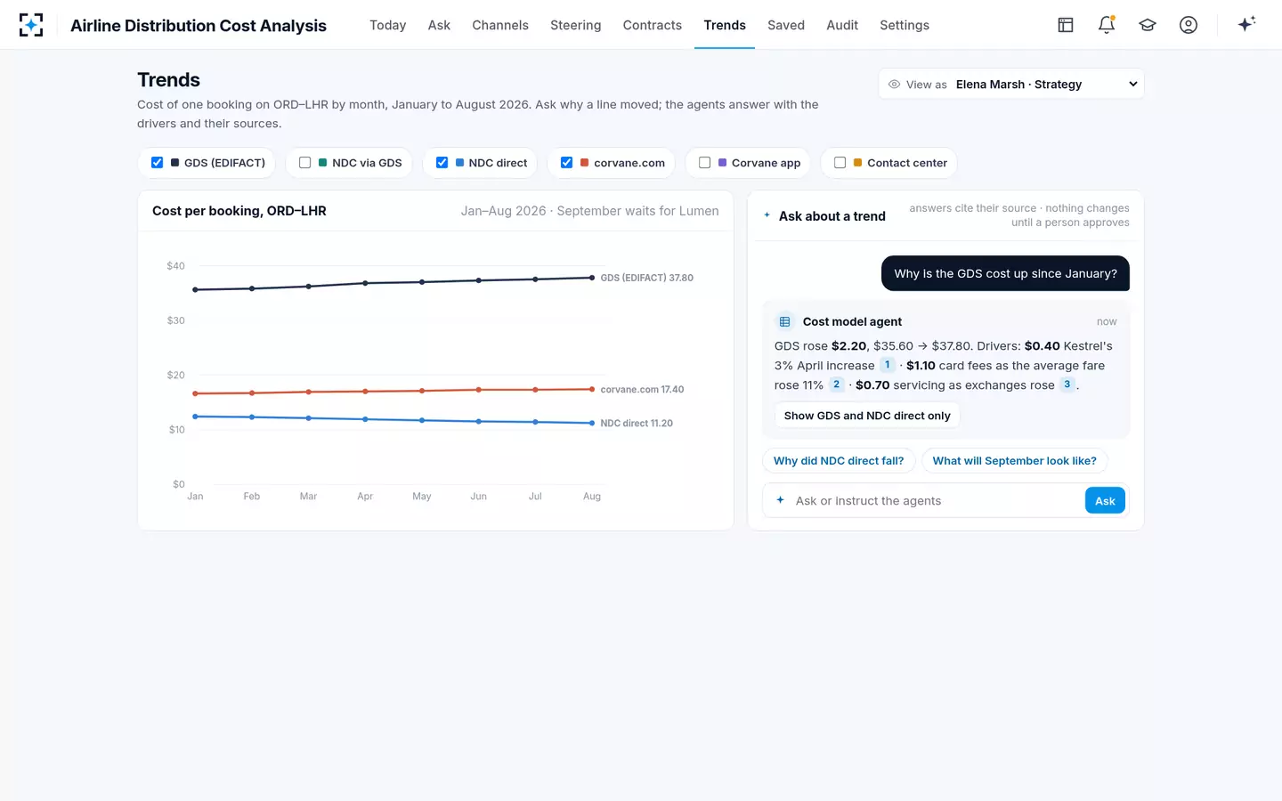Open the graduation cap learning icon
Screen dimensions: 1282x801
click(1148, 25)
